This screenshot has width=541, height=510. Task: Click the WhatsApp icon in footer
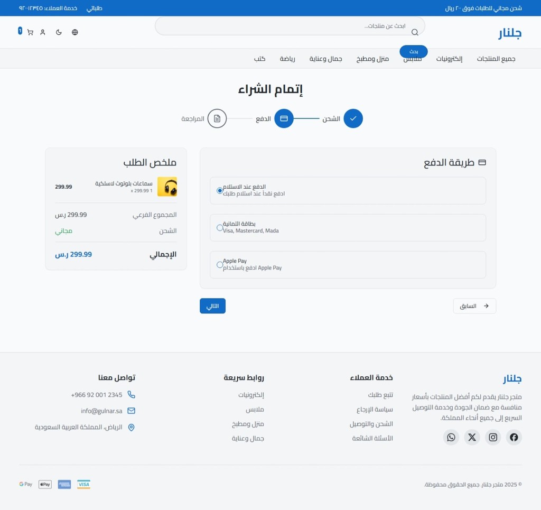pyautogui.click(x=451, y=437)
